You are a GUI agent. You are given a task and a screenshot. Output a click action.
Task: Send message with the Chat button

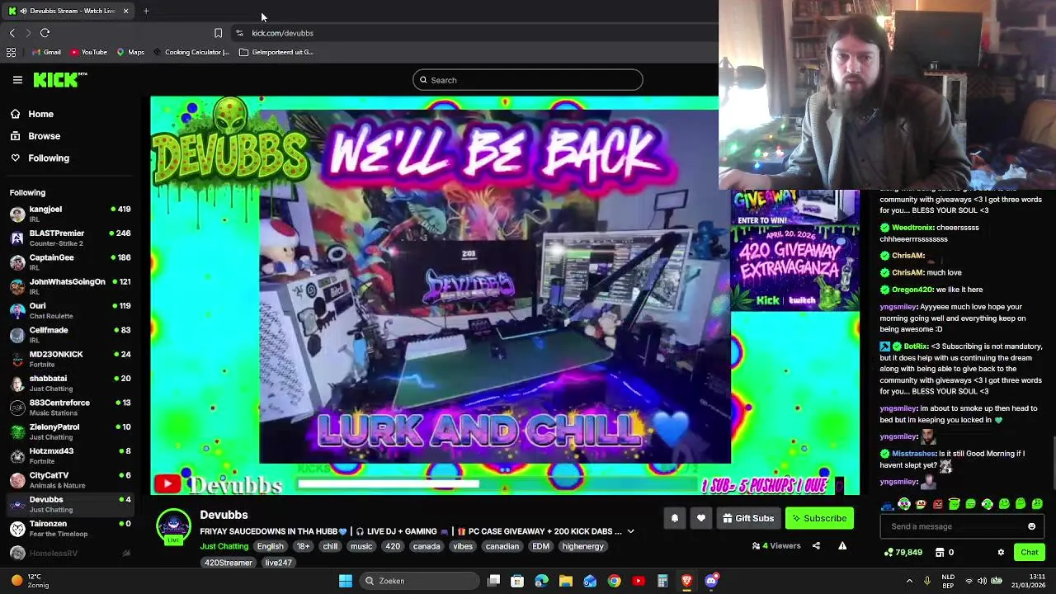click(1030, 552)
